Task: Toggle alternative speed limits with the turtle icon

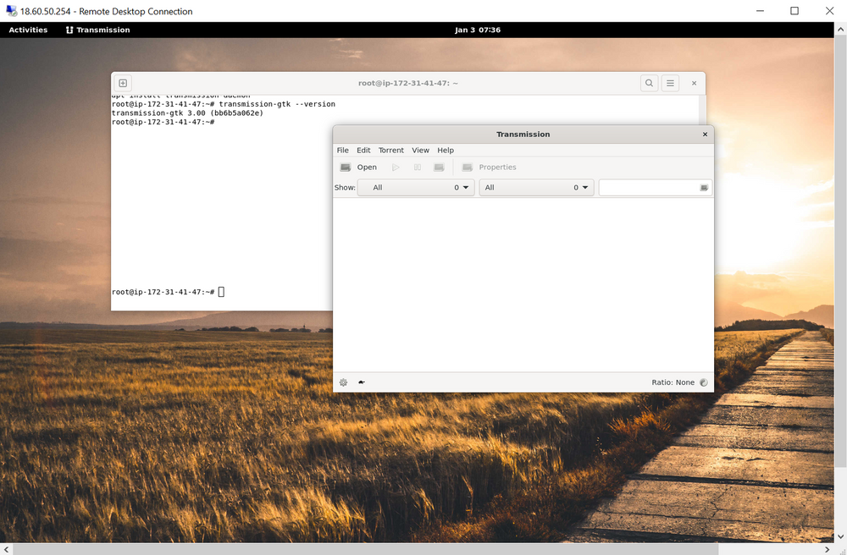Action: coord(362,382)
